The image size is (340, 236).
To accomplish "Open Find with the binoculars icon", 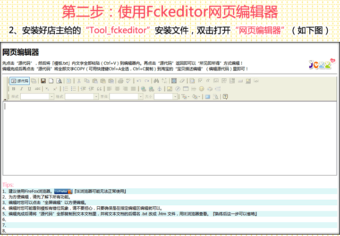I will click(x=156, y=81).
